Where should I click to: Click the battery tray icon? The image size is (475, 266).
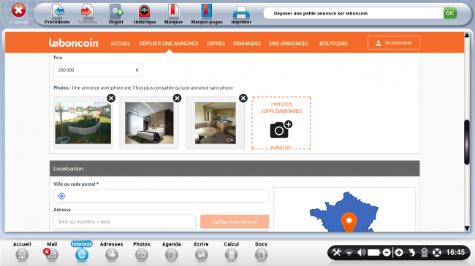[x=374, y=252]
